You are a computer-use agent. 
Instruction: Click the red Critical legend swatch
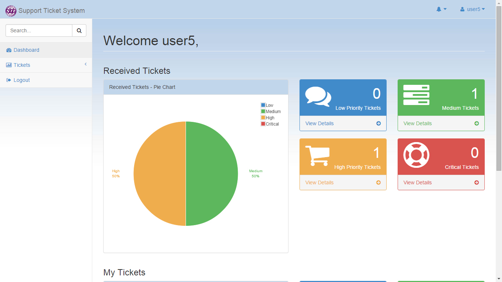[x=263, y=124]
